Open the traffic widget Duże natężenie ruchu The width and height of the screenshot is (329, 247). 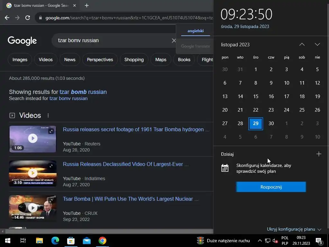point(223,241)
